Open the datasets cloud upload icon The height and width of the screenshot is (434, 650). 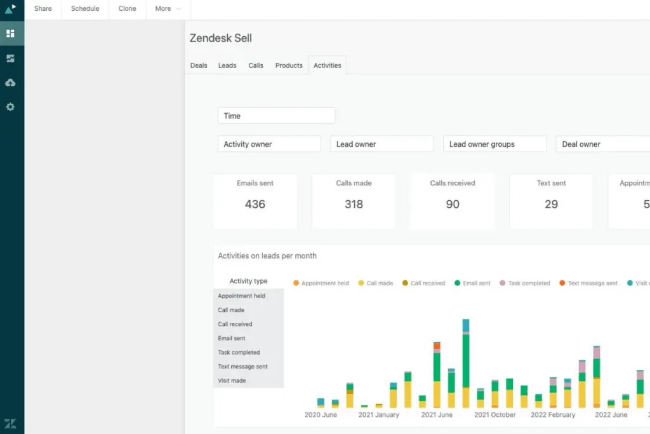click(10, 83)
